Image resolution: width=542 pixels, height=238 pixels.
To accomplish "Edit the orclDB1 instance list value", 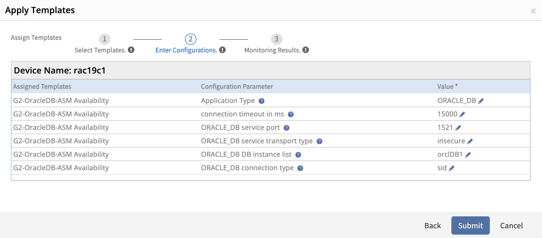I will coord(468,154).
